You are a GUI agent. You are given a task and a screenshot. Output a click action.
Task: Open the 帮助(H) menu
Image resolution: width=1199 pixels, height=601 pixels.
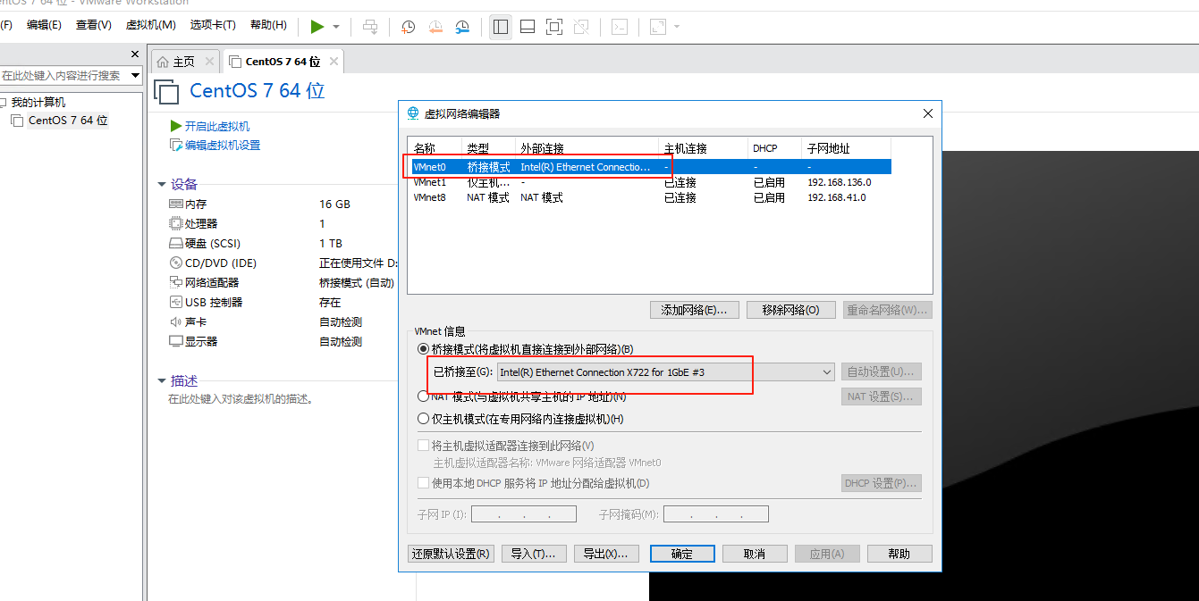(268, 25)
